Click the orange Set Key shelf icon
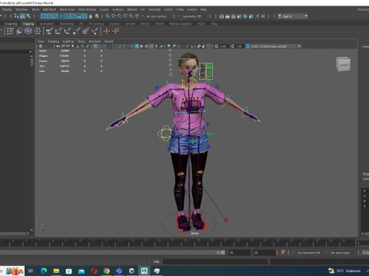This screenshot has height=276, width=369. point(106,31)
